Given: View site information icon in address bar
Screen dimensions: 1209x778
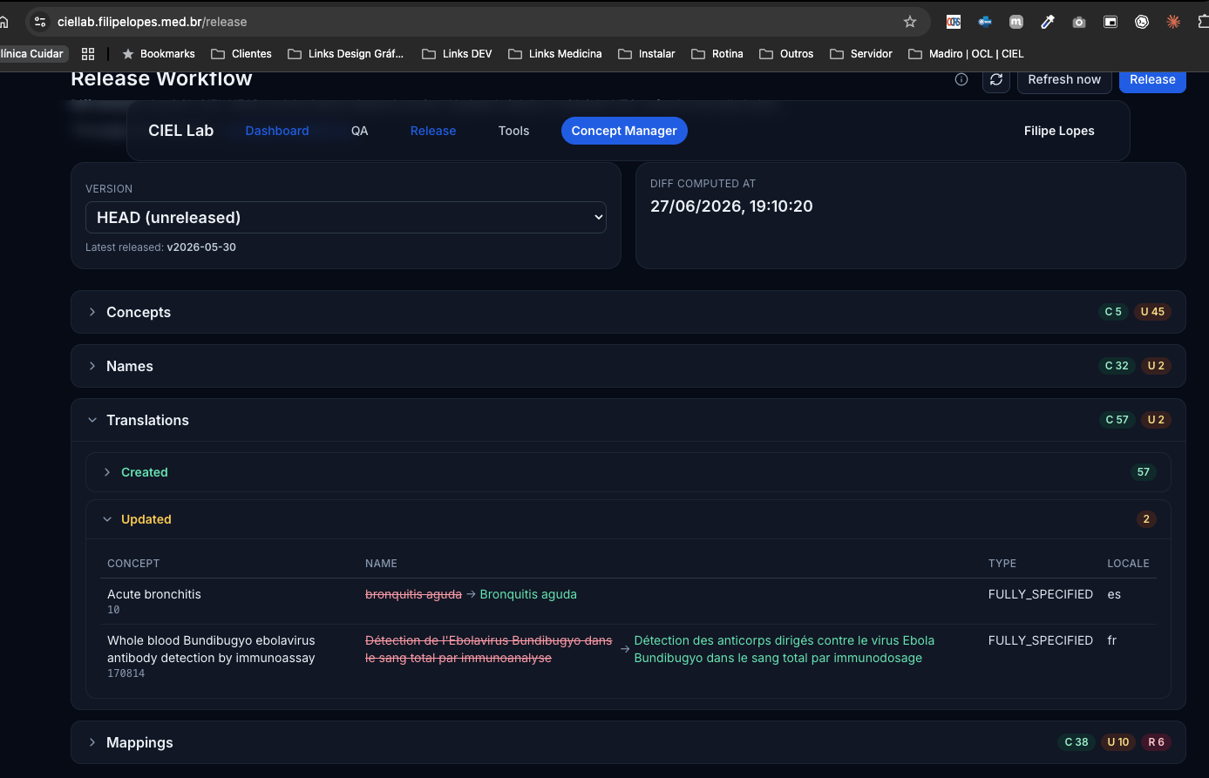Looking at the screenshot, I should [x=40, y=22].
